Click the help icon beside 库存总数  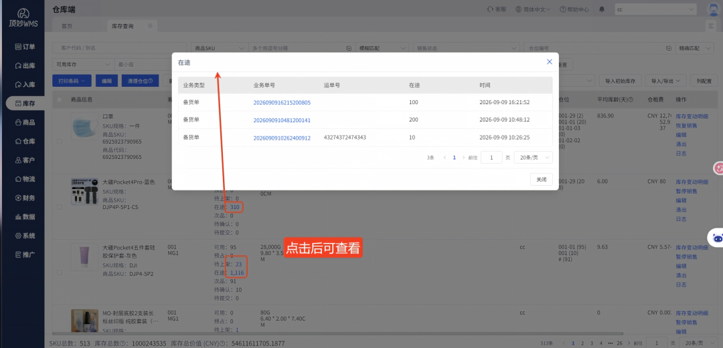[x=123, y=343]
